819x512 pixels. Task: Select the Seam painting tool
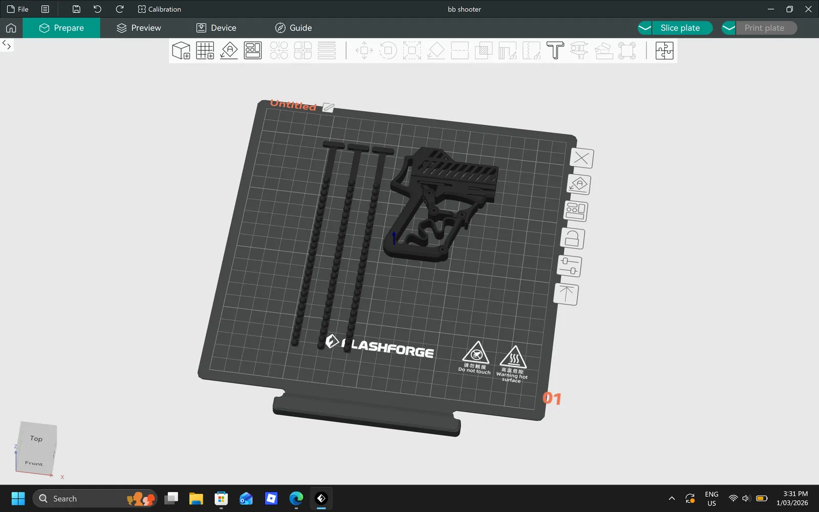531,50
